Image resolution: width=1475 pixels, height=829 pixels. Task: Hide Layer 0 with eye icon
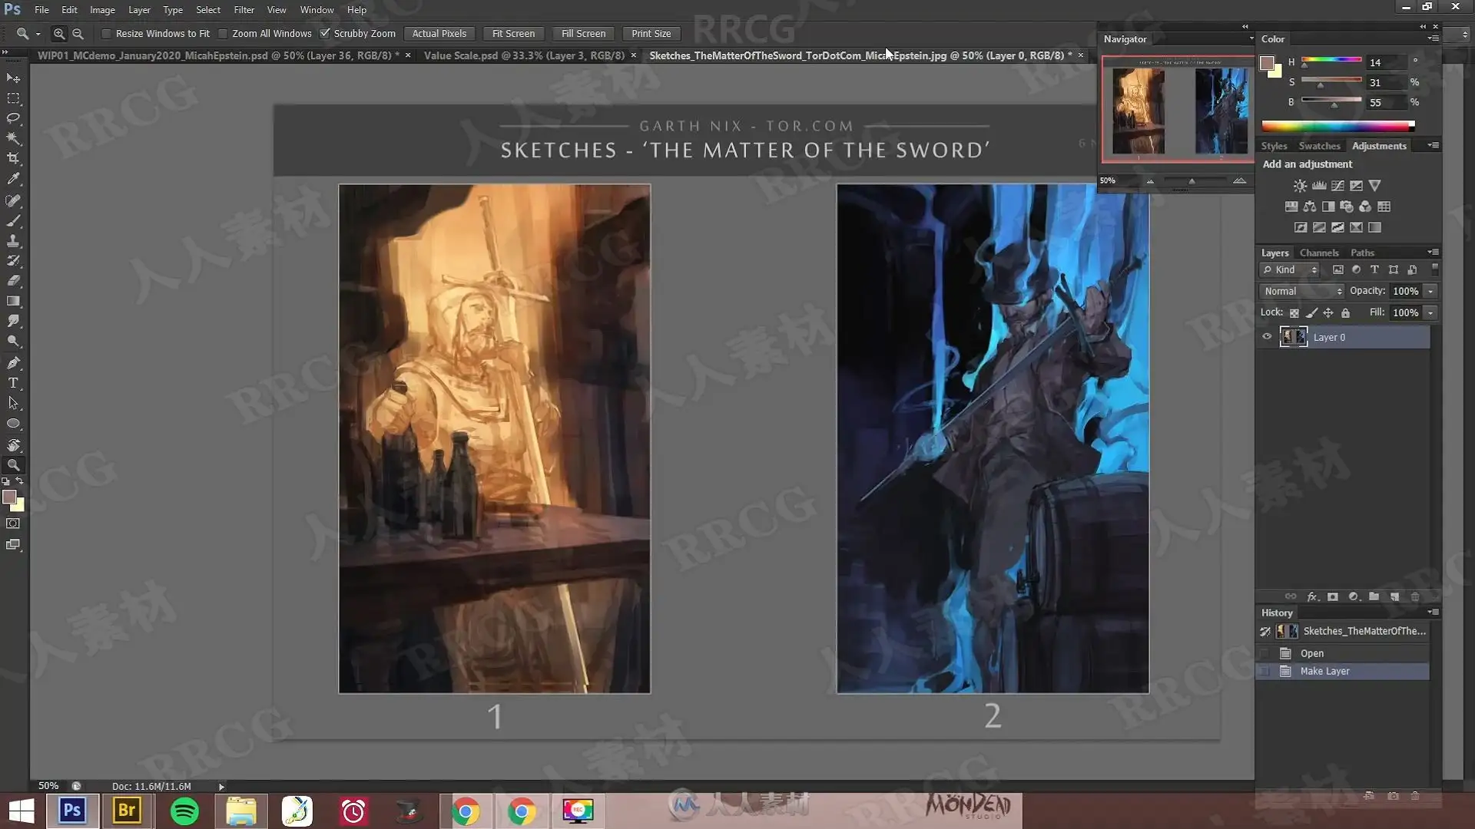point(1267,337)
